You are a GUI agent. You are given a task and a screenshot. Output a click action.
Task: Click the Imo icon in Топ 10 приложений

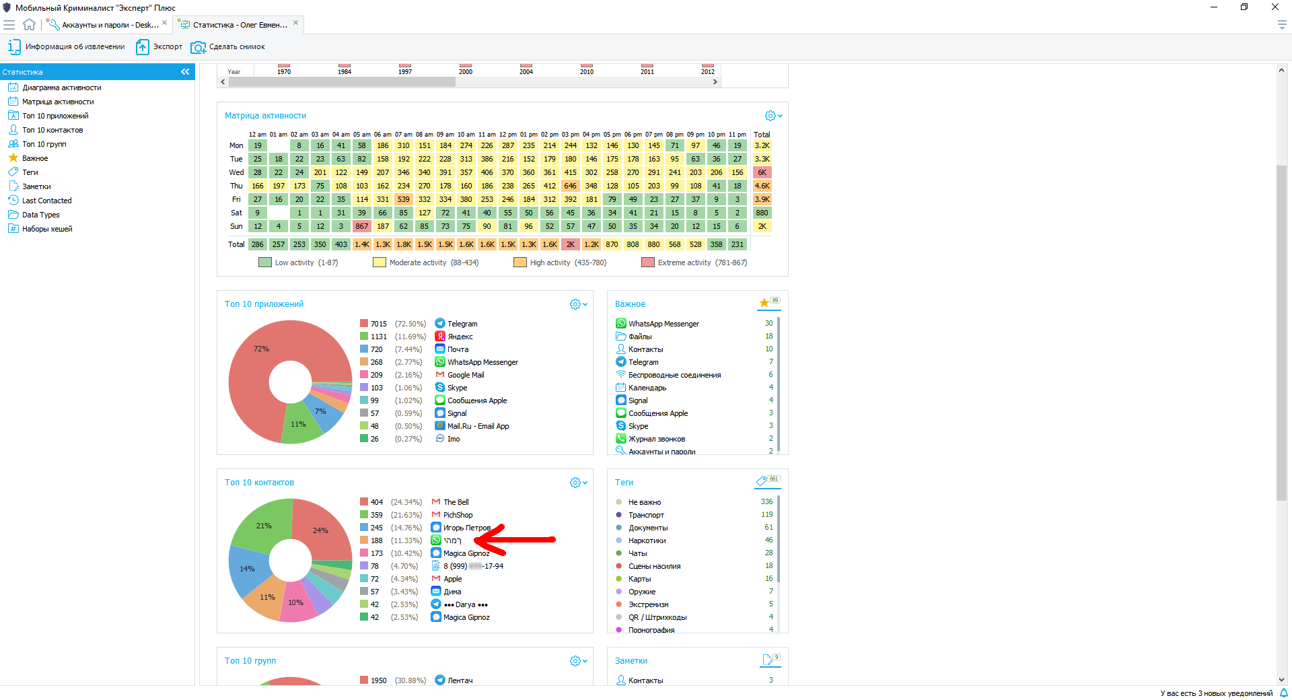coord(440,439)
